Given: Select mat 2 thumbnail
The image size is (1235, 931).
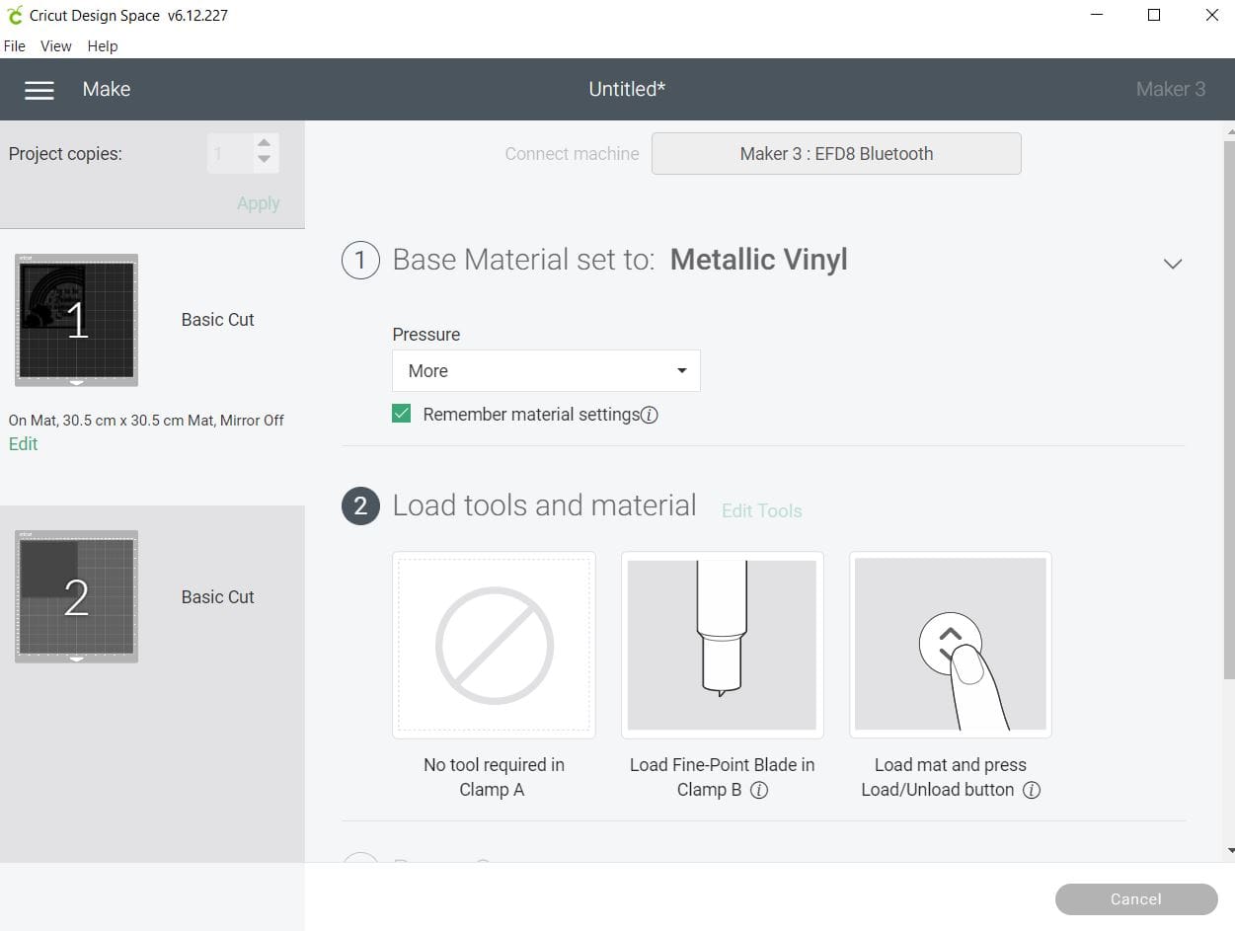Looking at the screenshot, I should point(76,596).
